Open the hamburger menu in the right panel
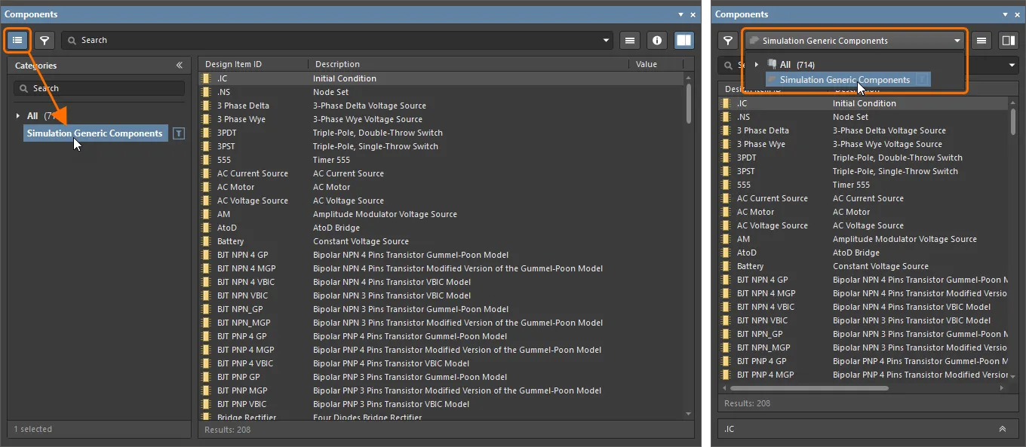 pyautogui.click(x=981, y=41)
